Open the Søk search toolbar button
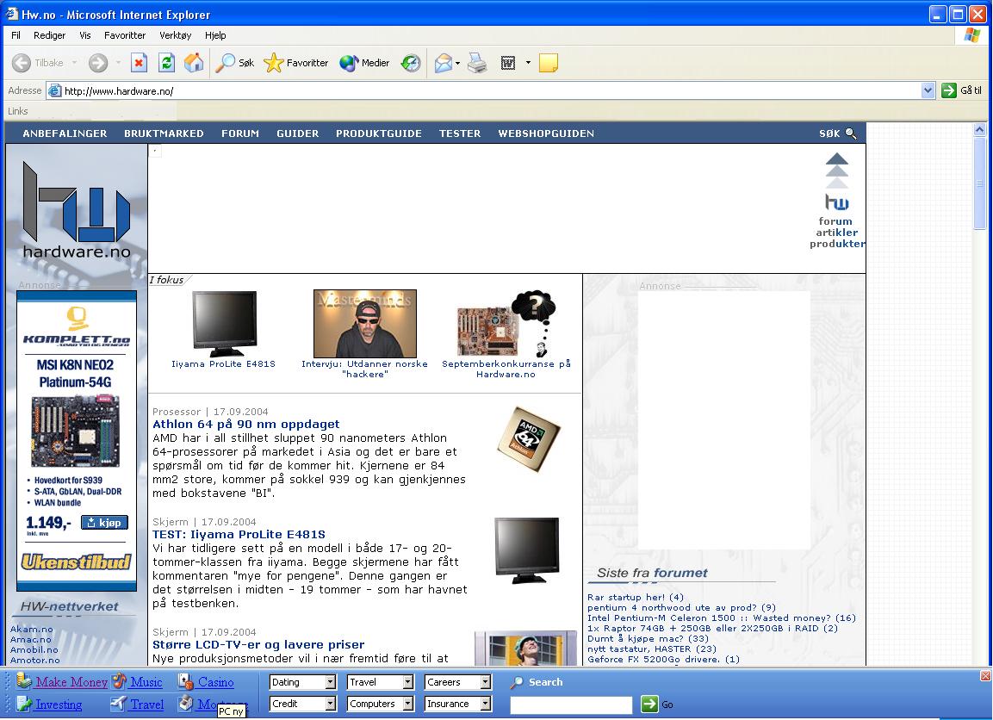Viewport: 993px width, 720px height. (x=235, y=63)
